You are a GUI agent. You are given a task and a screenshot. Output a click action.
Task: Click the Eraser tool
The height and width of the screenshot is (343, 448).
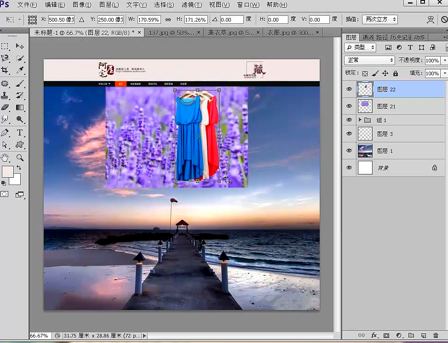tap(5, 107)
